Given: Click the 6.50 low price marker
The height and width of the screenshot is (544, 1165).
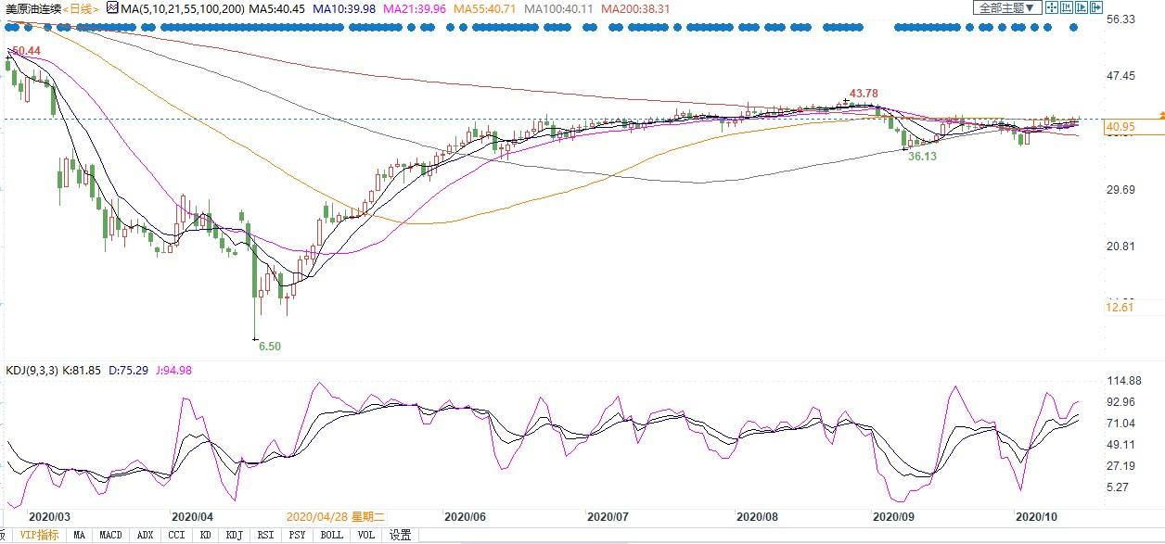Looking at the screenshot, I should point(269,346).
